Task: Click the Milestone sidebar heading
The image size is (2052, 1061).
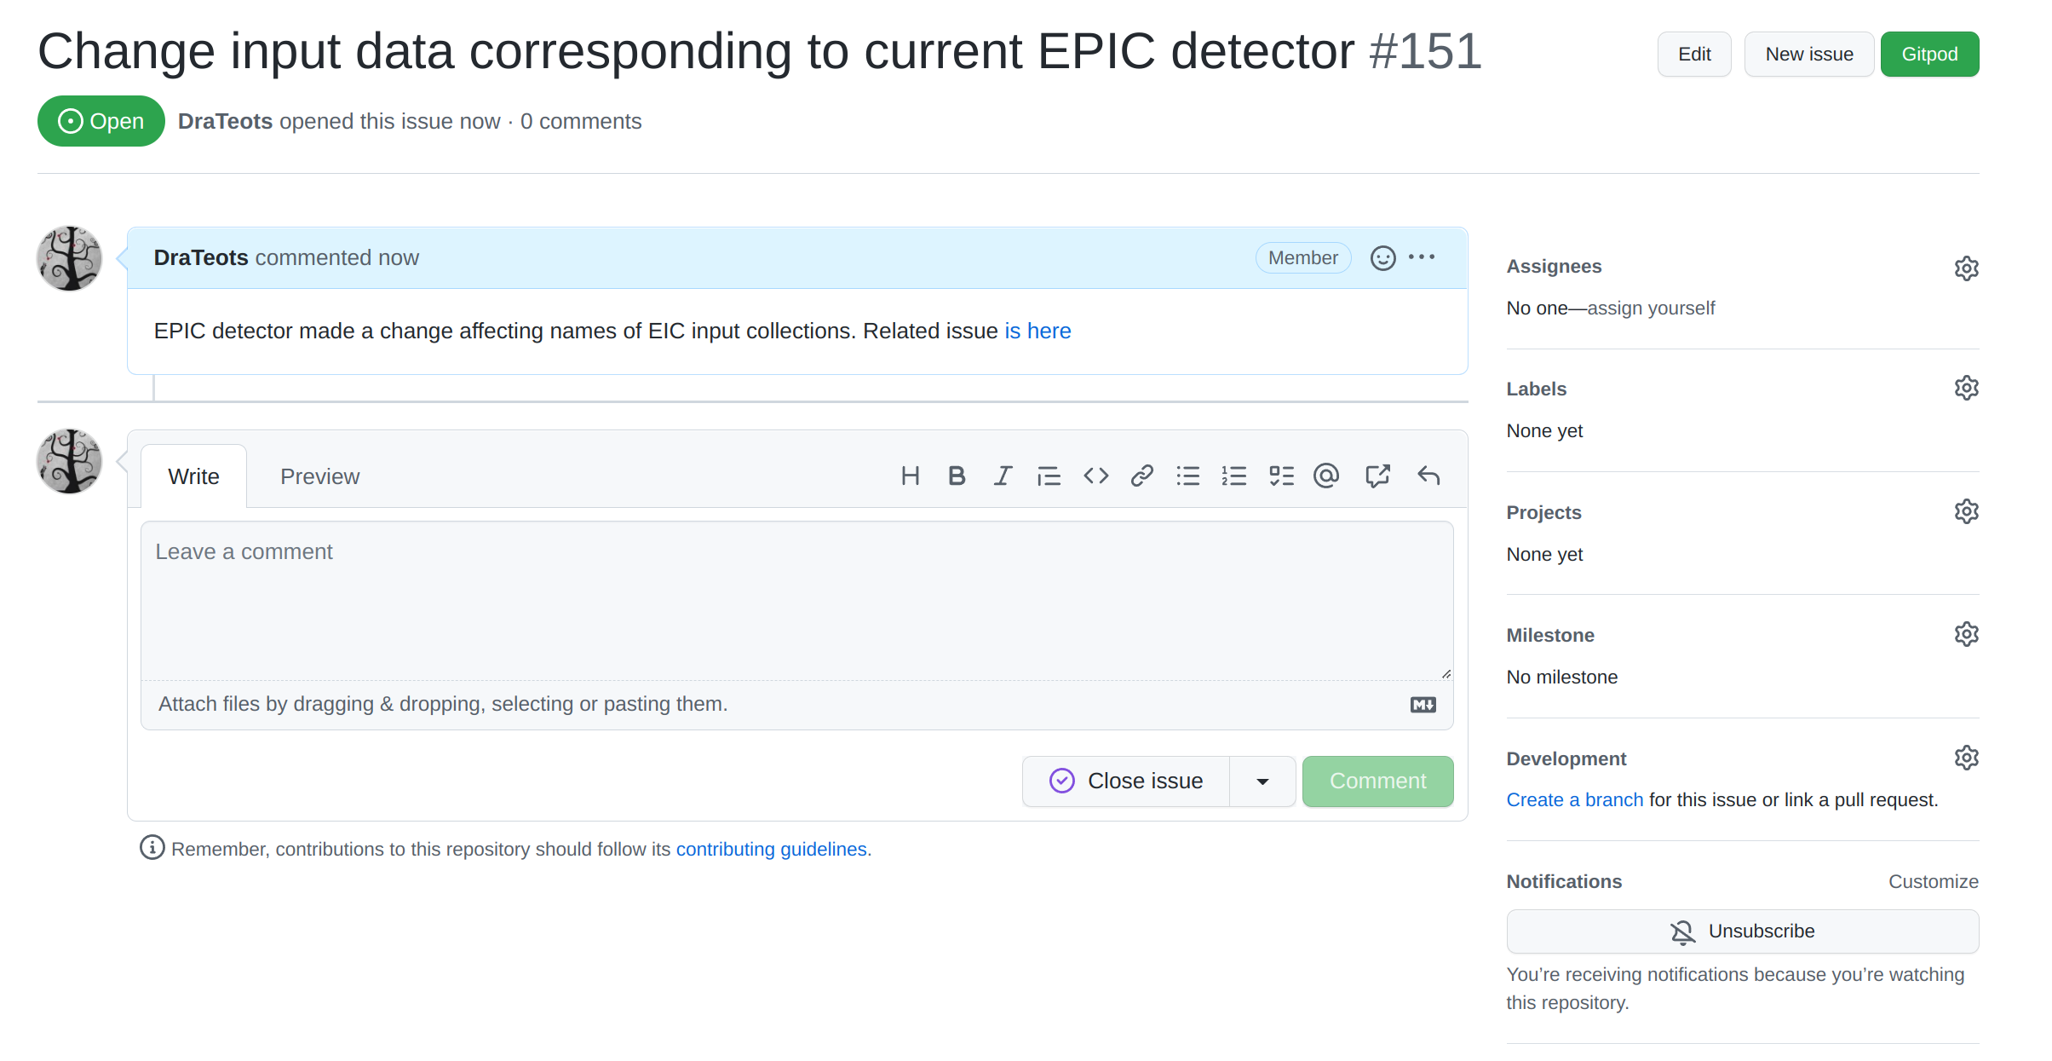Action: coord(1550,635)
